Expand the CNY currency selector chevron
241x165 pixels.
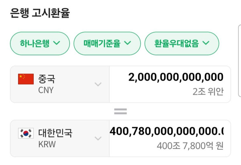[x=98, y=84]
